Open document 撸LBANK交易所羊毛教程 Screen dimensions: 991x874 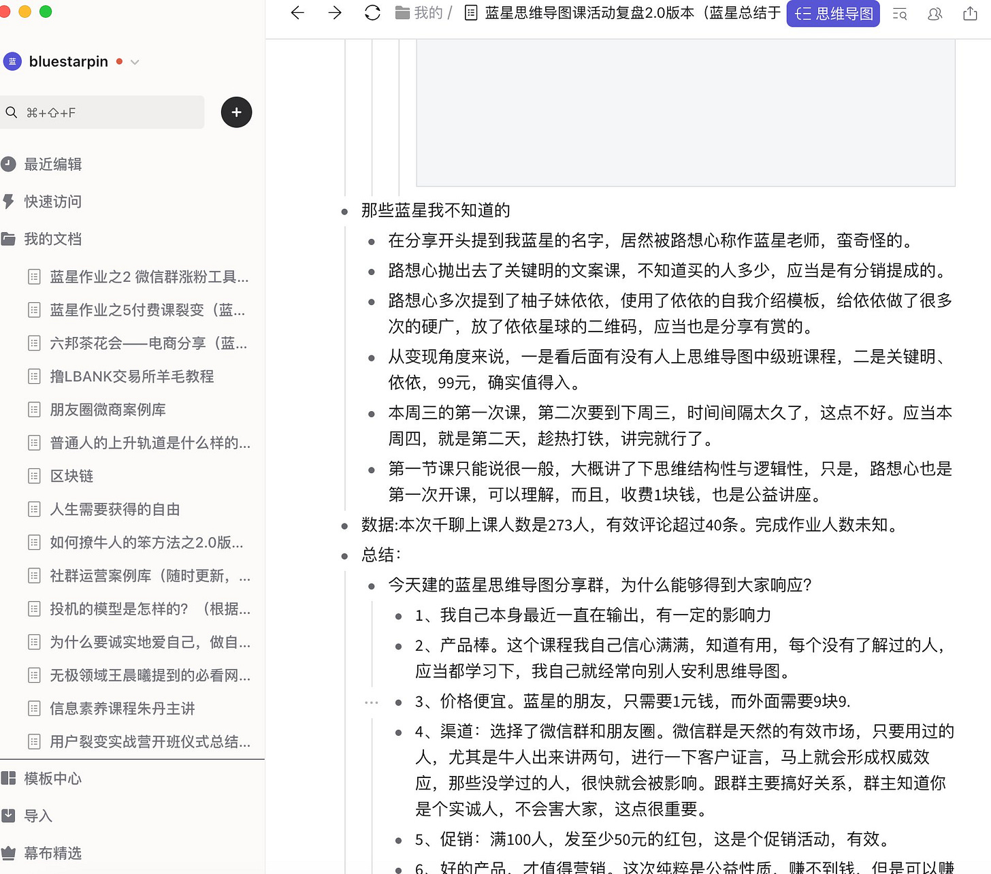tap(132, 376)
